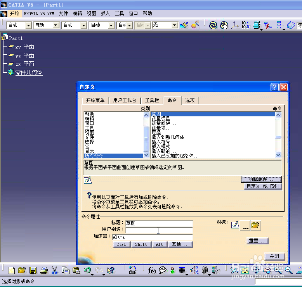Click the 3D box bounding icon
The height and width of the screenshot is (287, 302).
[256, 25]
